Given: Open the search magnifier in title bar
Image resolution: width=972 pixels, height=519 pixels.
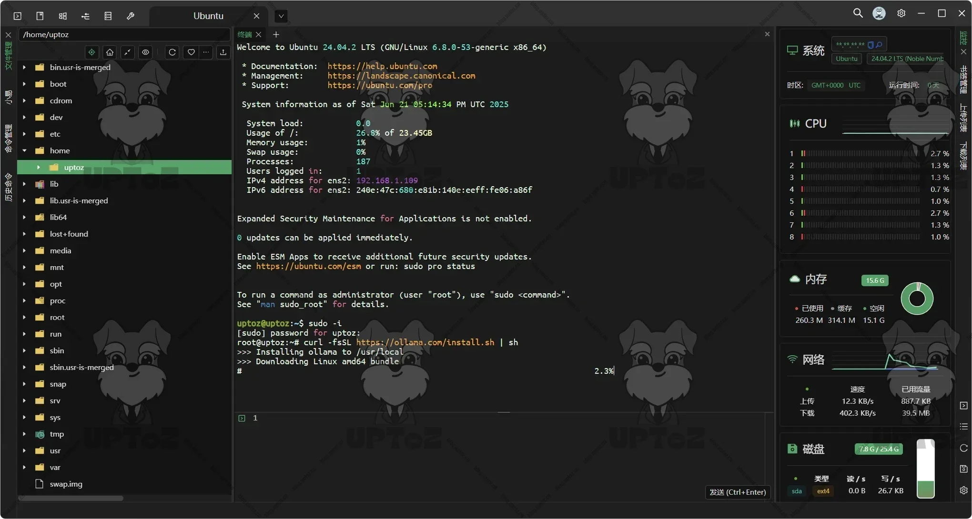Looking at the screenshot, I should (x=858, y=13).
